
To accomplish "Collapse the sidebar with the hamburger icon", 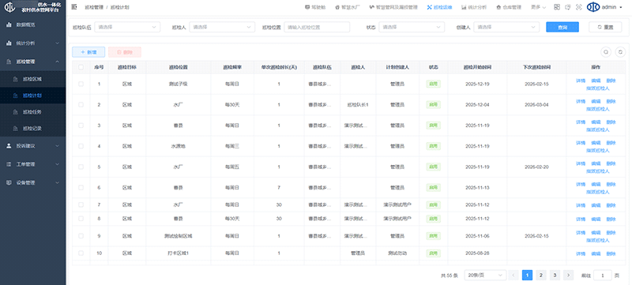I will pyautogui.click(x=74, y=7).
